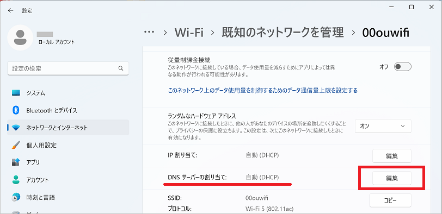
Task: Click the 00ouwifi page title
Action: [385, 33]
